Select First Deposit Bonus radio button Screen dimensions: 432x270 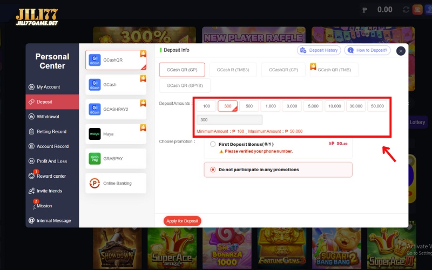pos(213,144)
